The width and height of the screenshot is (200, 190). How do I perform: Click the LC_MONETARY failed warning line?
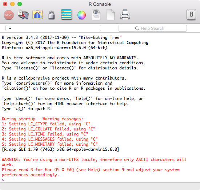tap(49, 144)
